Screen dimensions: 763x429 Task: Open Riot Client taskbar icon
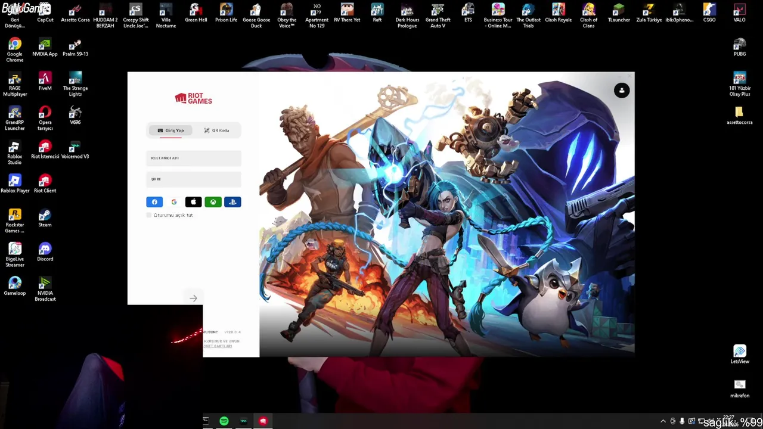pos(263,421)
